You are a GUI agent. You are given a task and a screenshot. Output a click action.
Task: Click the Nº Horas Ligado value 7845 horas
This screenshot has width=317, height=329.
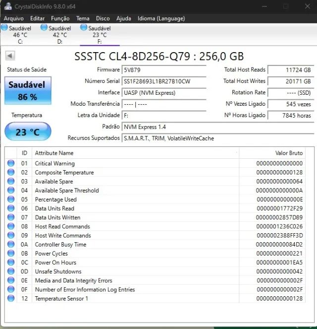(x=291, y=115)
